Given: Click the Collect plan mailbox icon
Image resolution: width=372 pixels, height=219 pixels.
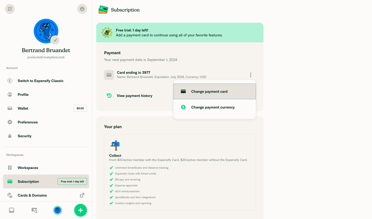Looking at the screenshot, I should 115,145.
